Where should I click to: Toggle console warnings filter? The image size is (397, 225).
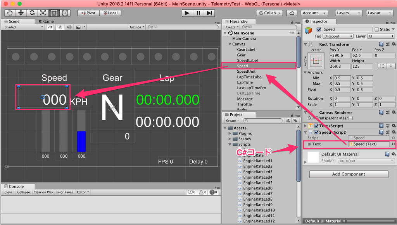202,192
